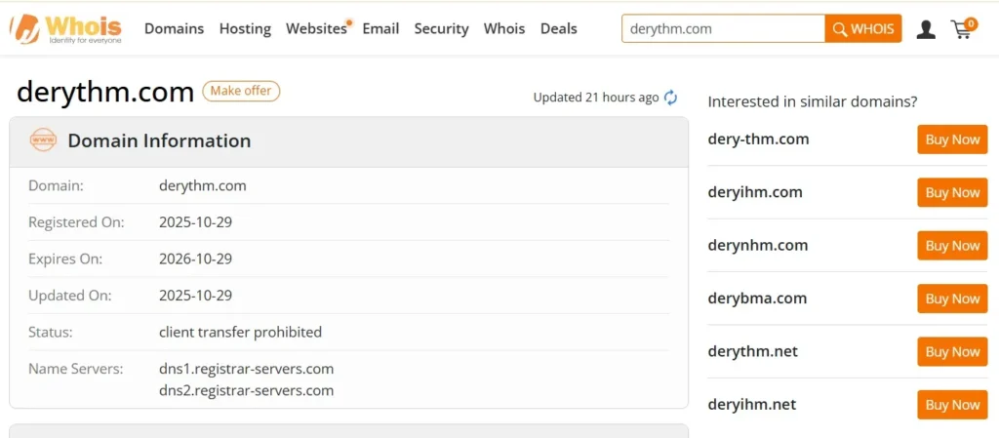Click the Domain Information header title
The width and height of the screenshot is (999, 438).
[159, 140]
